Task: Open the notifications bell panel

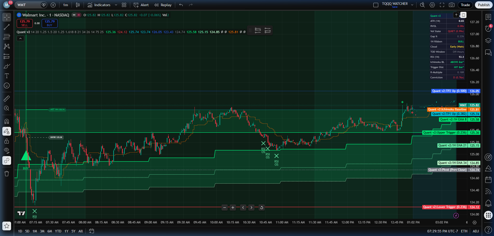Action: (488, 203)
